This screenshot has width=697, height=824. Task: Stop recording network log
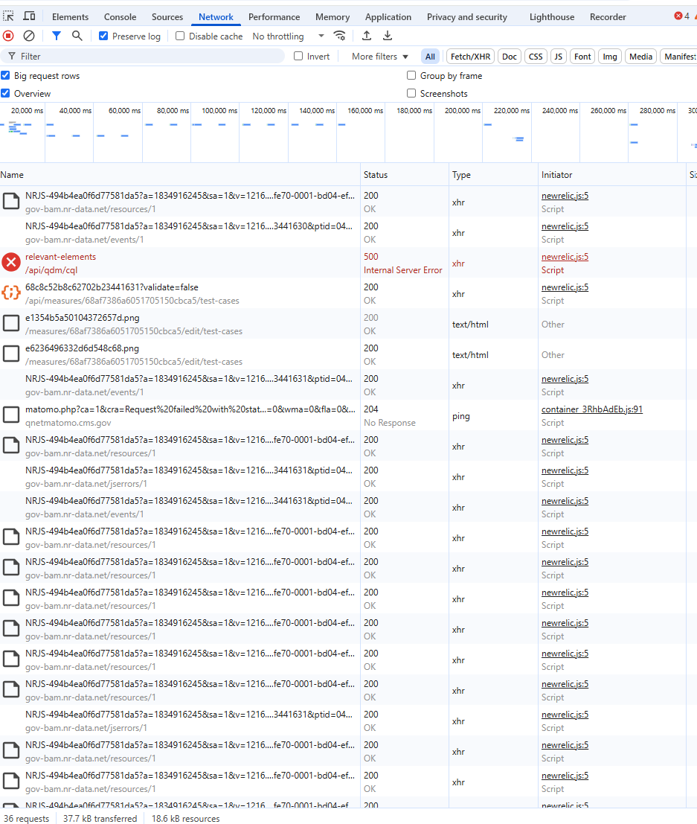click(x=8, y=36)
